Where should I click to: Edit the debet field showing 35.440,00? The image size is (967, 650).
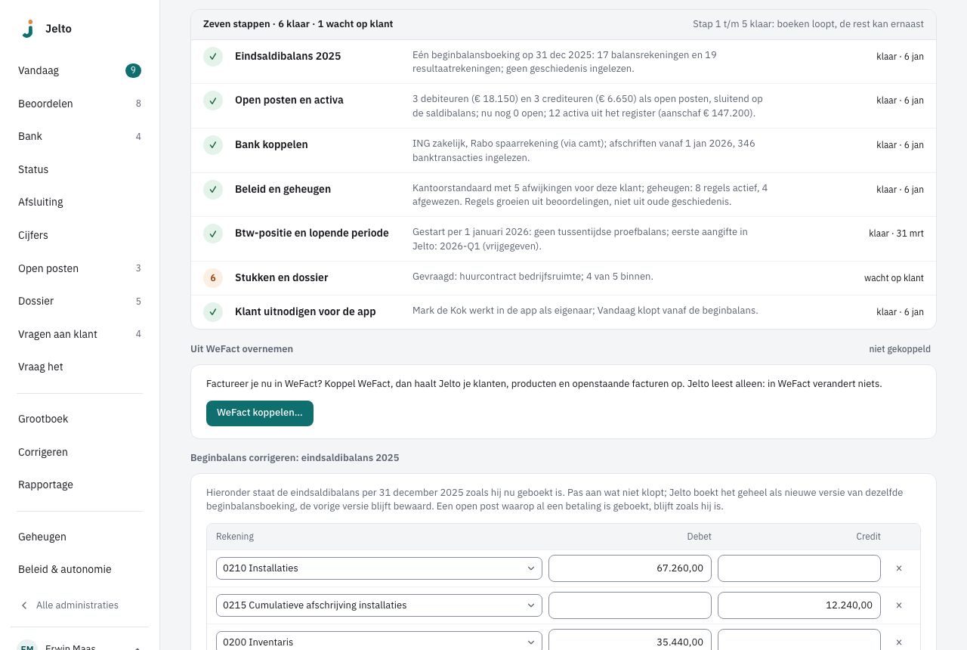[630, 640]
